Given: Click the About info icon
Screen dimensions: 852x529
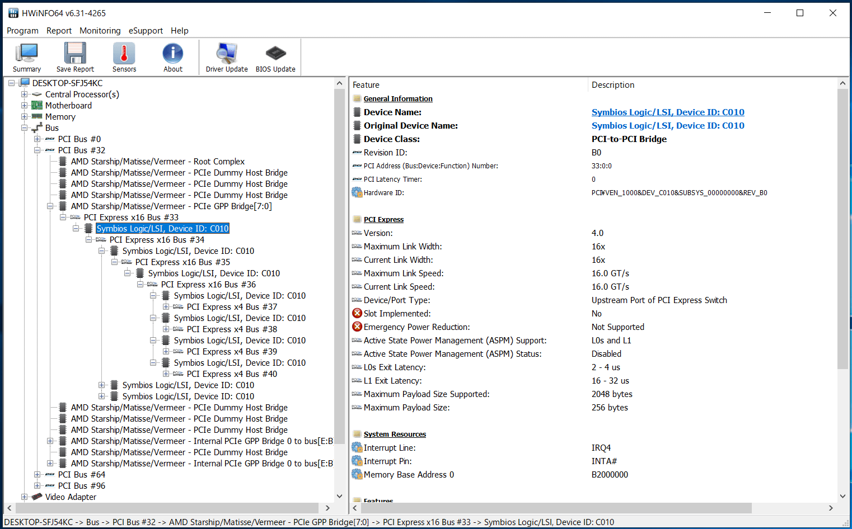Looking at the screenshot, I should tap(173, 53).
